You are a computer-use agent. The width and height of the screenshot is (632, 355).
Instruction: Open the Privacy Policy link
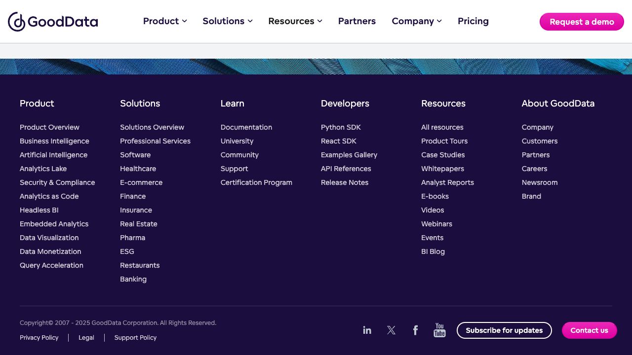point(39,338)
